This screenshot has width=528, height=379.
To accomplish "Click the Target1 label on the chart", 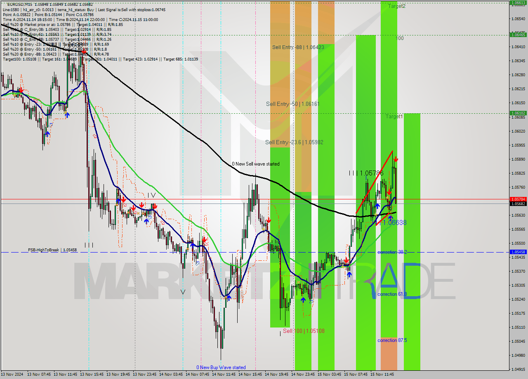I will tap(394, 117).
